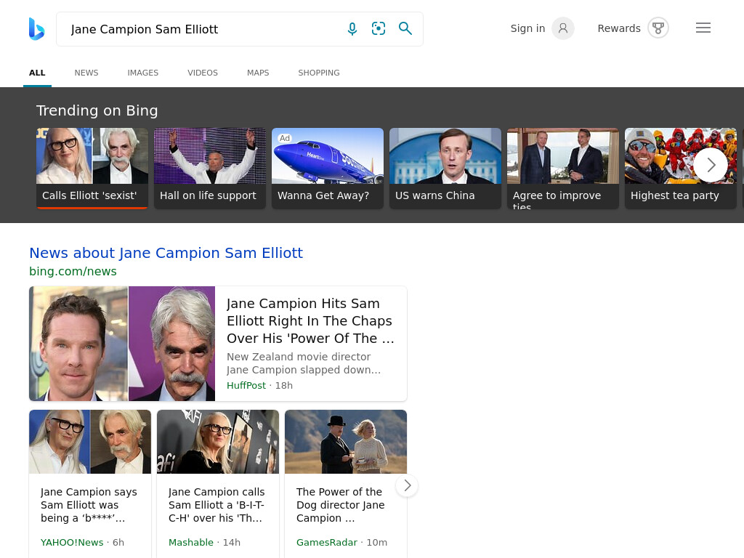Viewport: 744px width, 558px height.
Task: Switch to the NEWS tab
Action: coord(86,73)
